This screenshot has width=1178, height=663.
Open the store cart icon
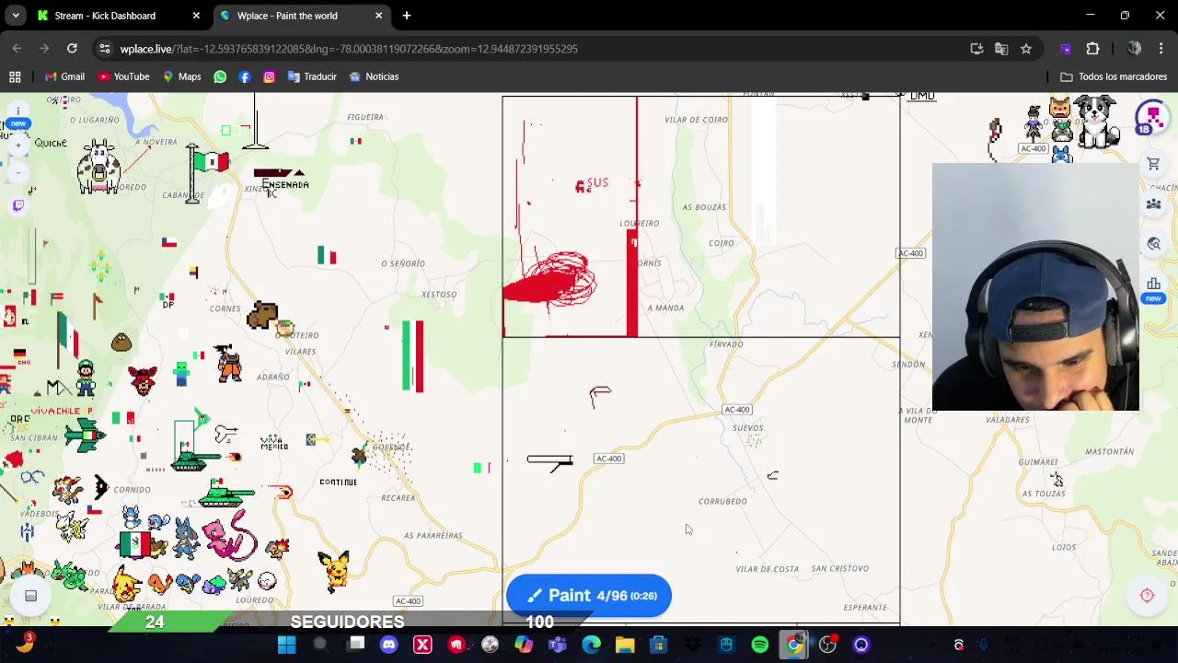[x=1153, y=164]
